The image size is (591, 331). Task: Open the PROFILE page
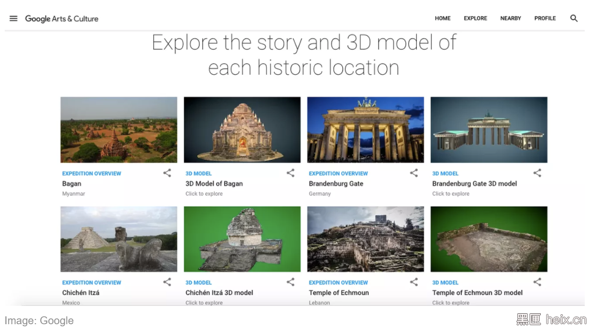click(x=545, y=18)
